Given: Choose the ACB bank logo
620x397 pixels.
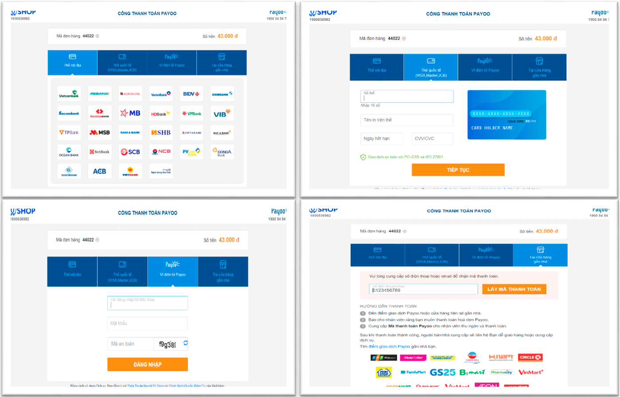Looking at the screenshot, I should (x=100, y=171).
